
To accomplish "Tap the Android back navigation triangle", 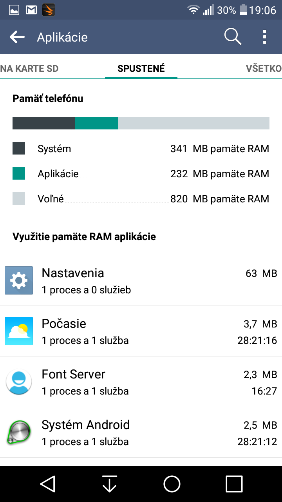I will coord(47,484).
